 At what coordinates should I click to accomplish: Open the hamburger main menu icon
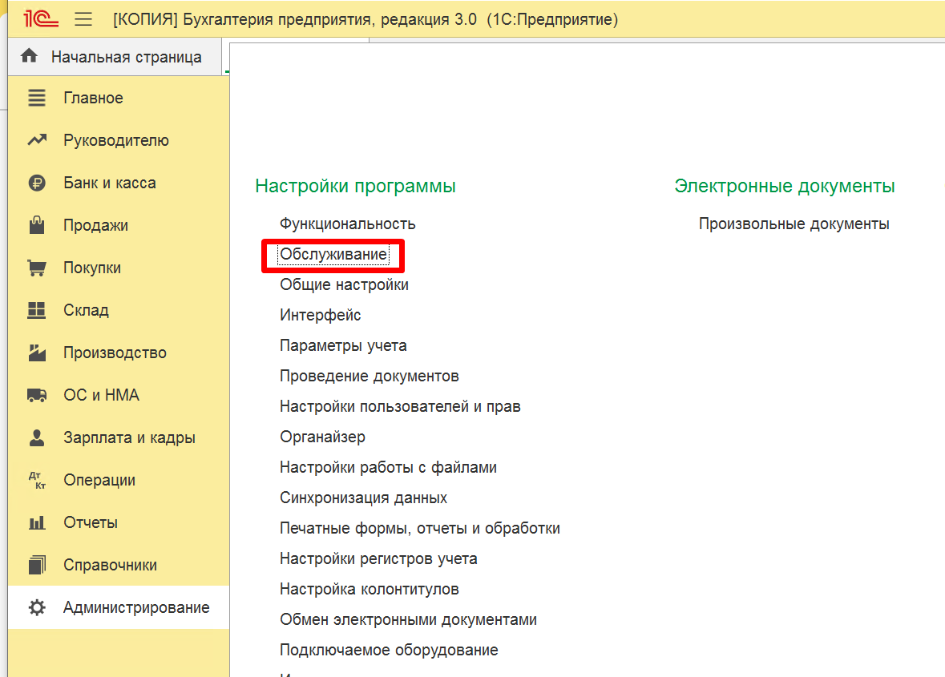click(x=83, y=19)
